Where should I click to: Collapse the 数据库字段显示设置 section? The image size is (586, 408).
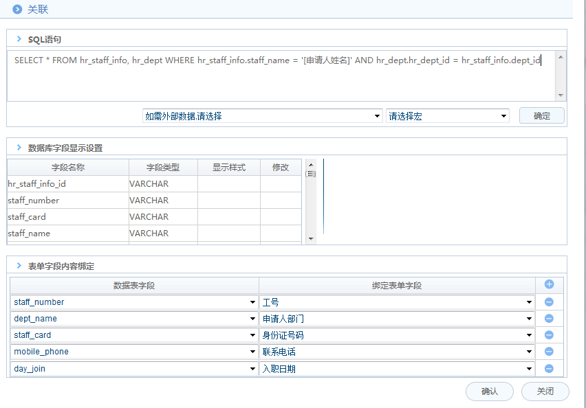pos(19,147)
